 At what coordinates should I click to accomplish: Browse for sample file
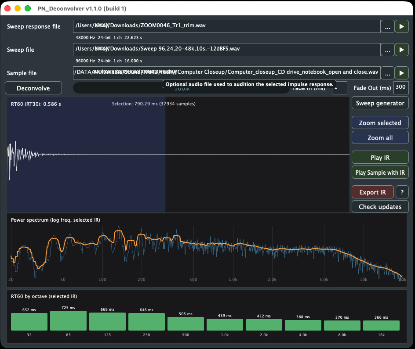click(387, 73)
